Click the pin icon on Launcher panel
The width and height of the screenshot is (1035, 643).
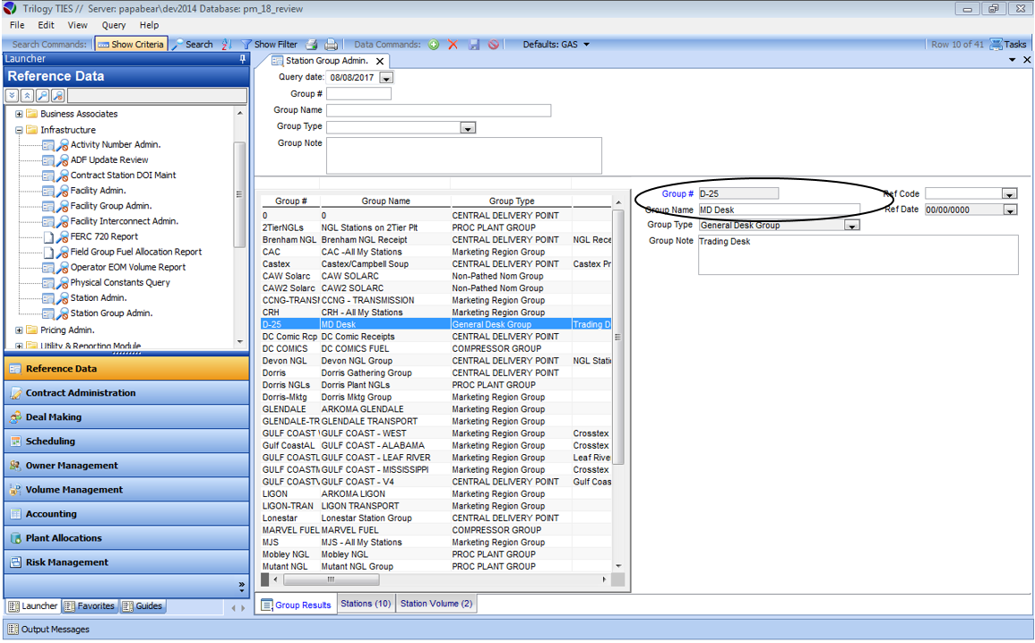(x=242, y=59)
